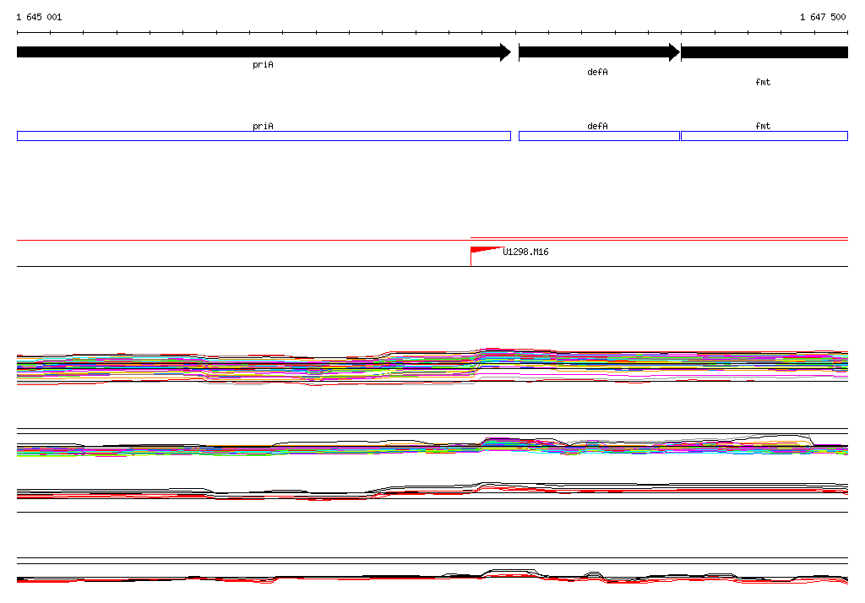Image resolution: width=865 pixels, height=603 pixels.
Task: Click the 1 647 500 end coordinate
Action: [823, 17]
